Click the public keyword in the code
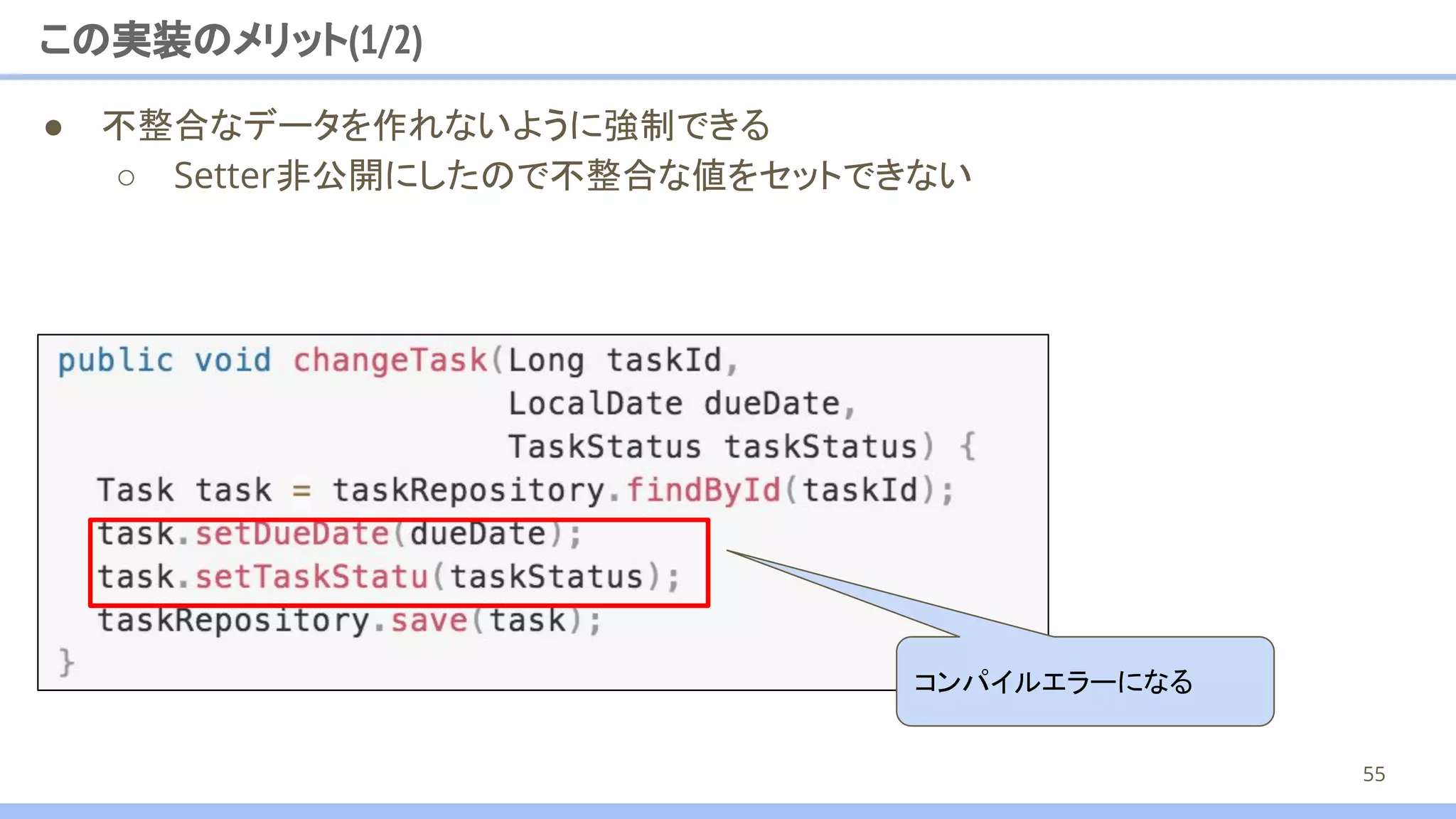This screenshot has width=1456, height=819. [x=115, y=360]
